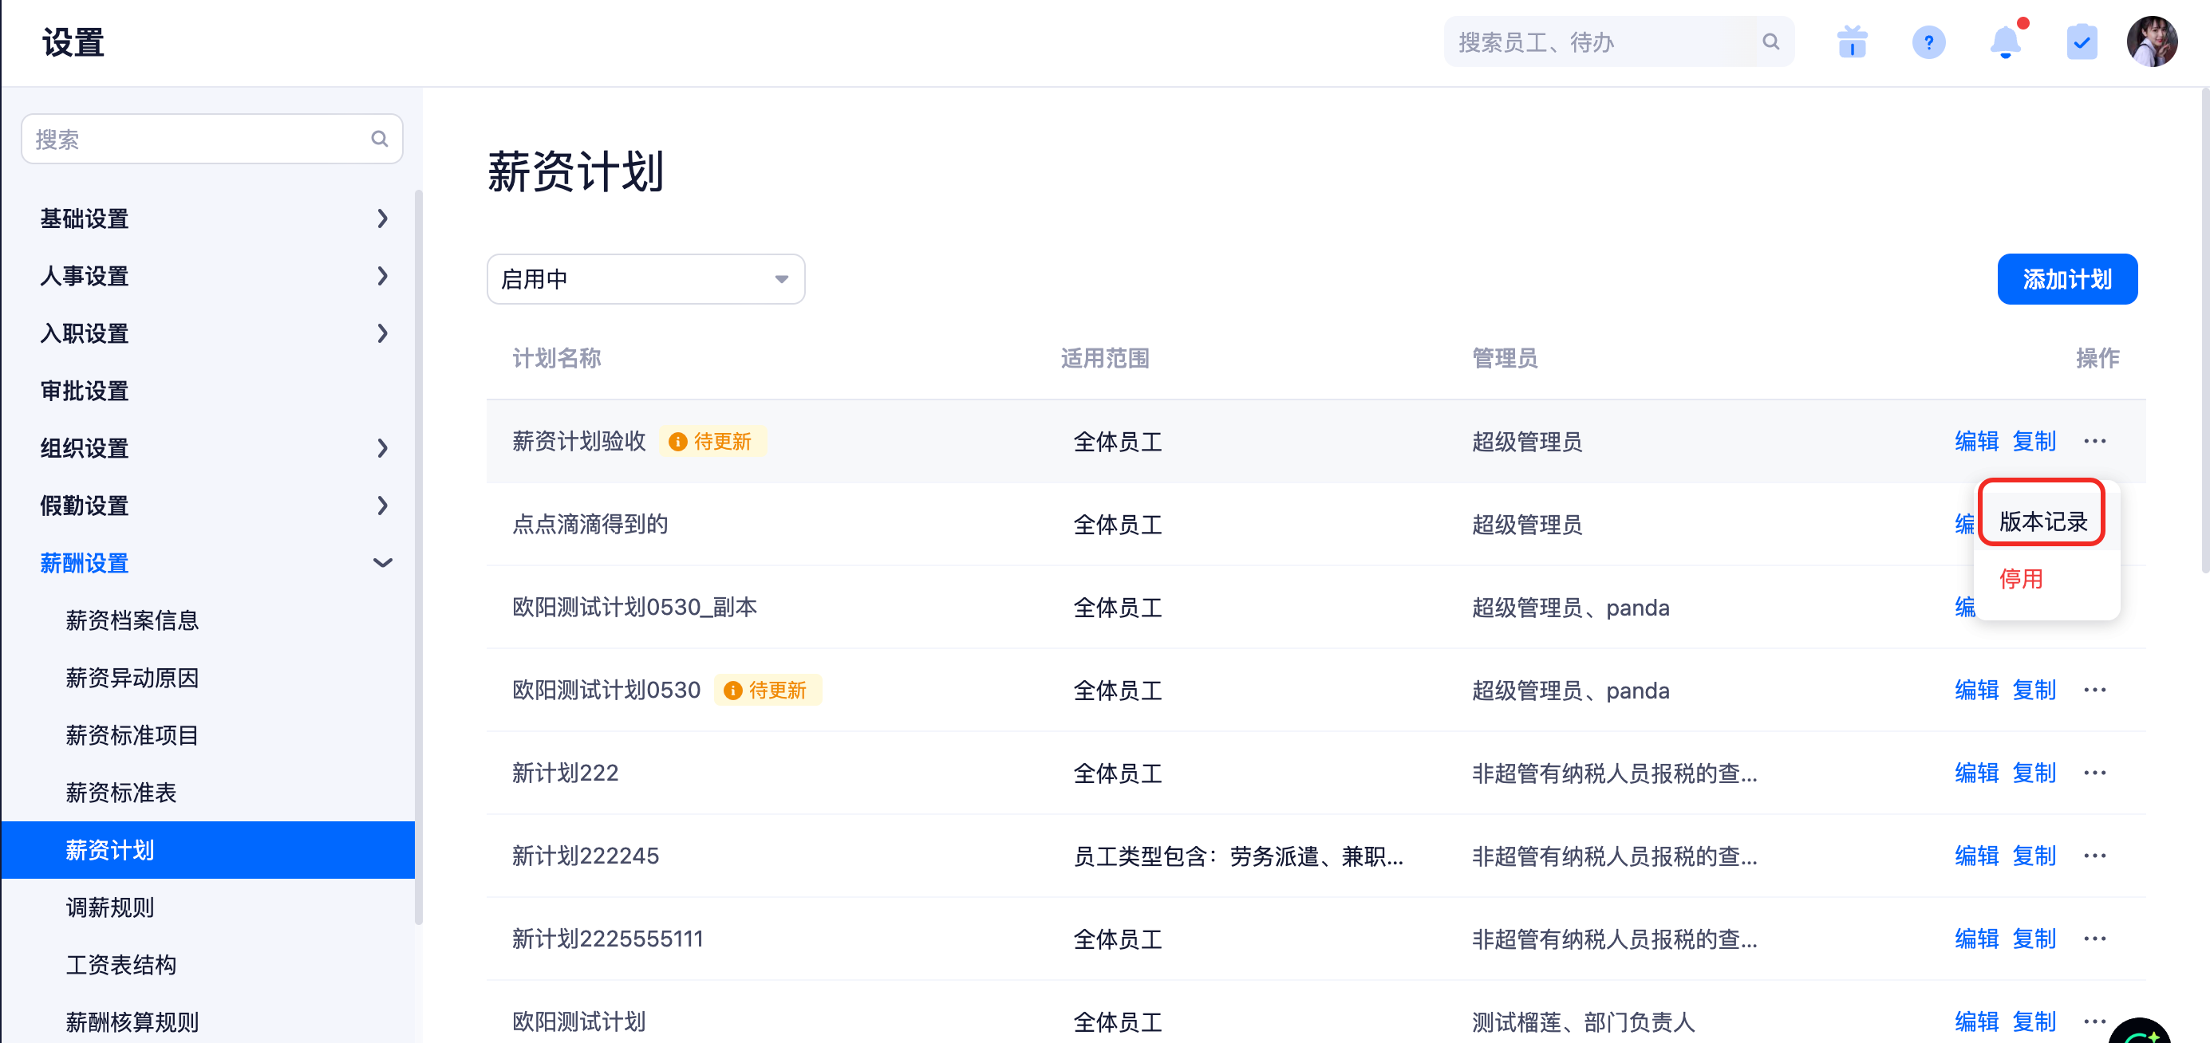The width and height of the screenshot is (2210, 1043).
Task: Expand 人事设置 in sidebar
Action: point(211,276)
